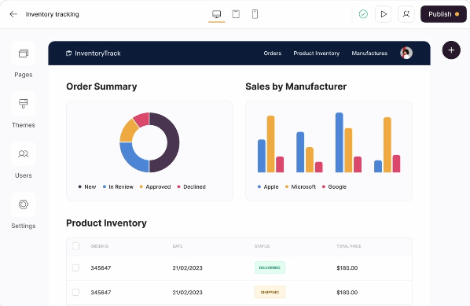Click the Sales by Manufacturer heading

296,87
